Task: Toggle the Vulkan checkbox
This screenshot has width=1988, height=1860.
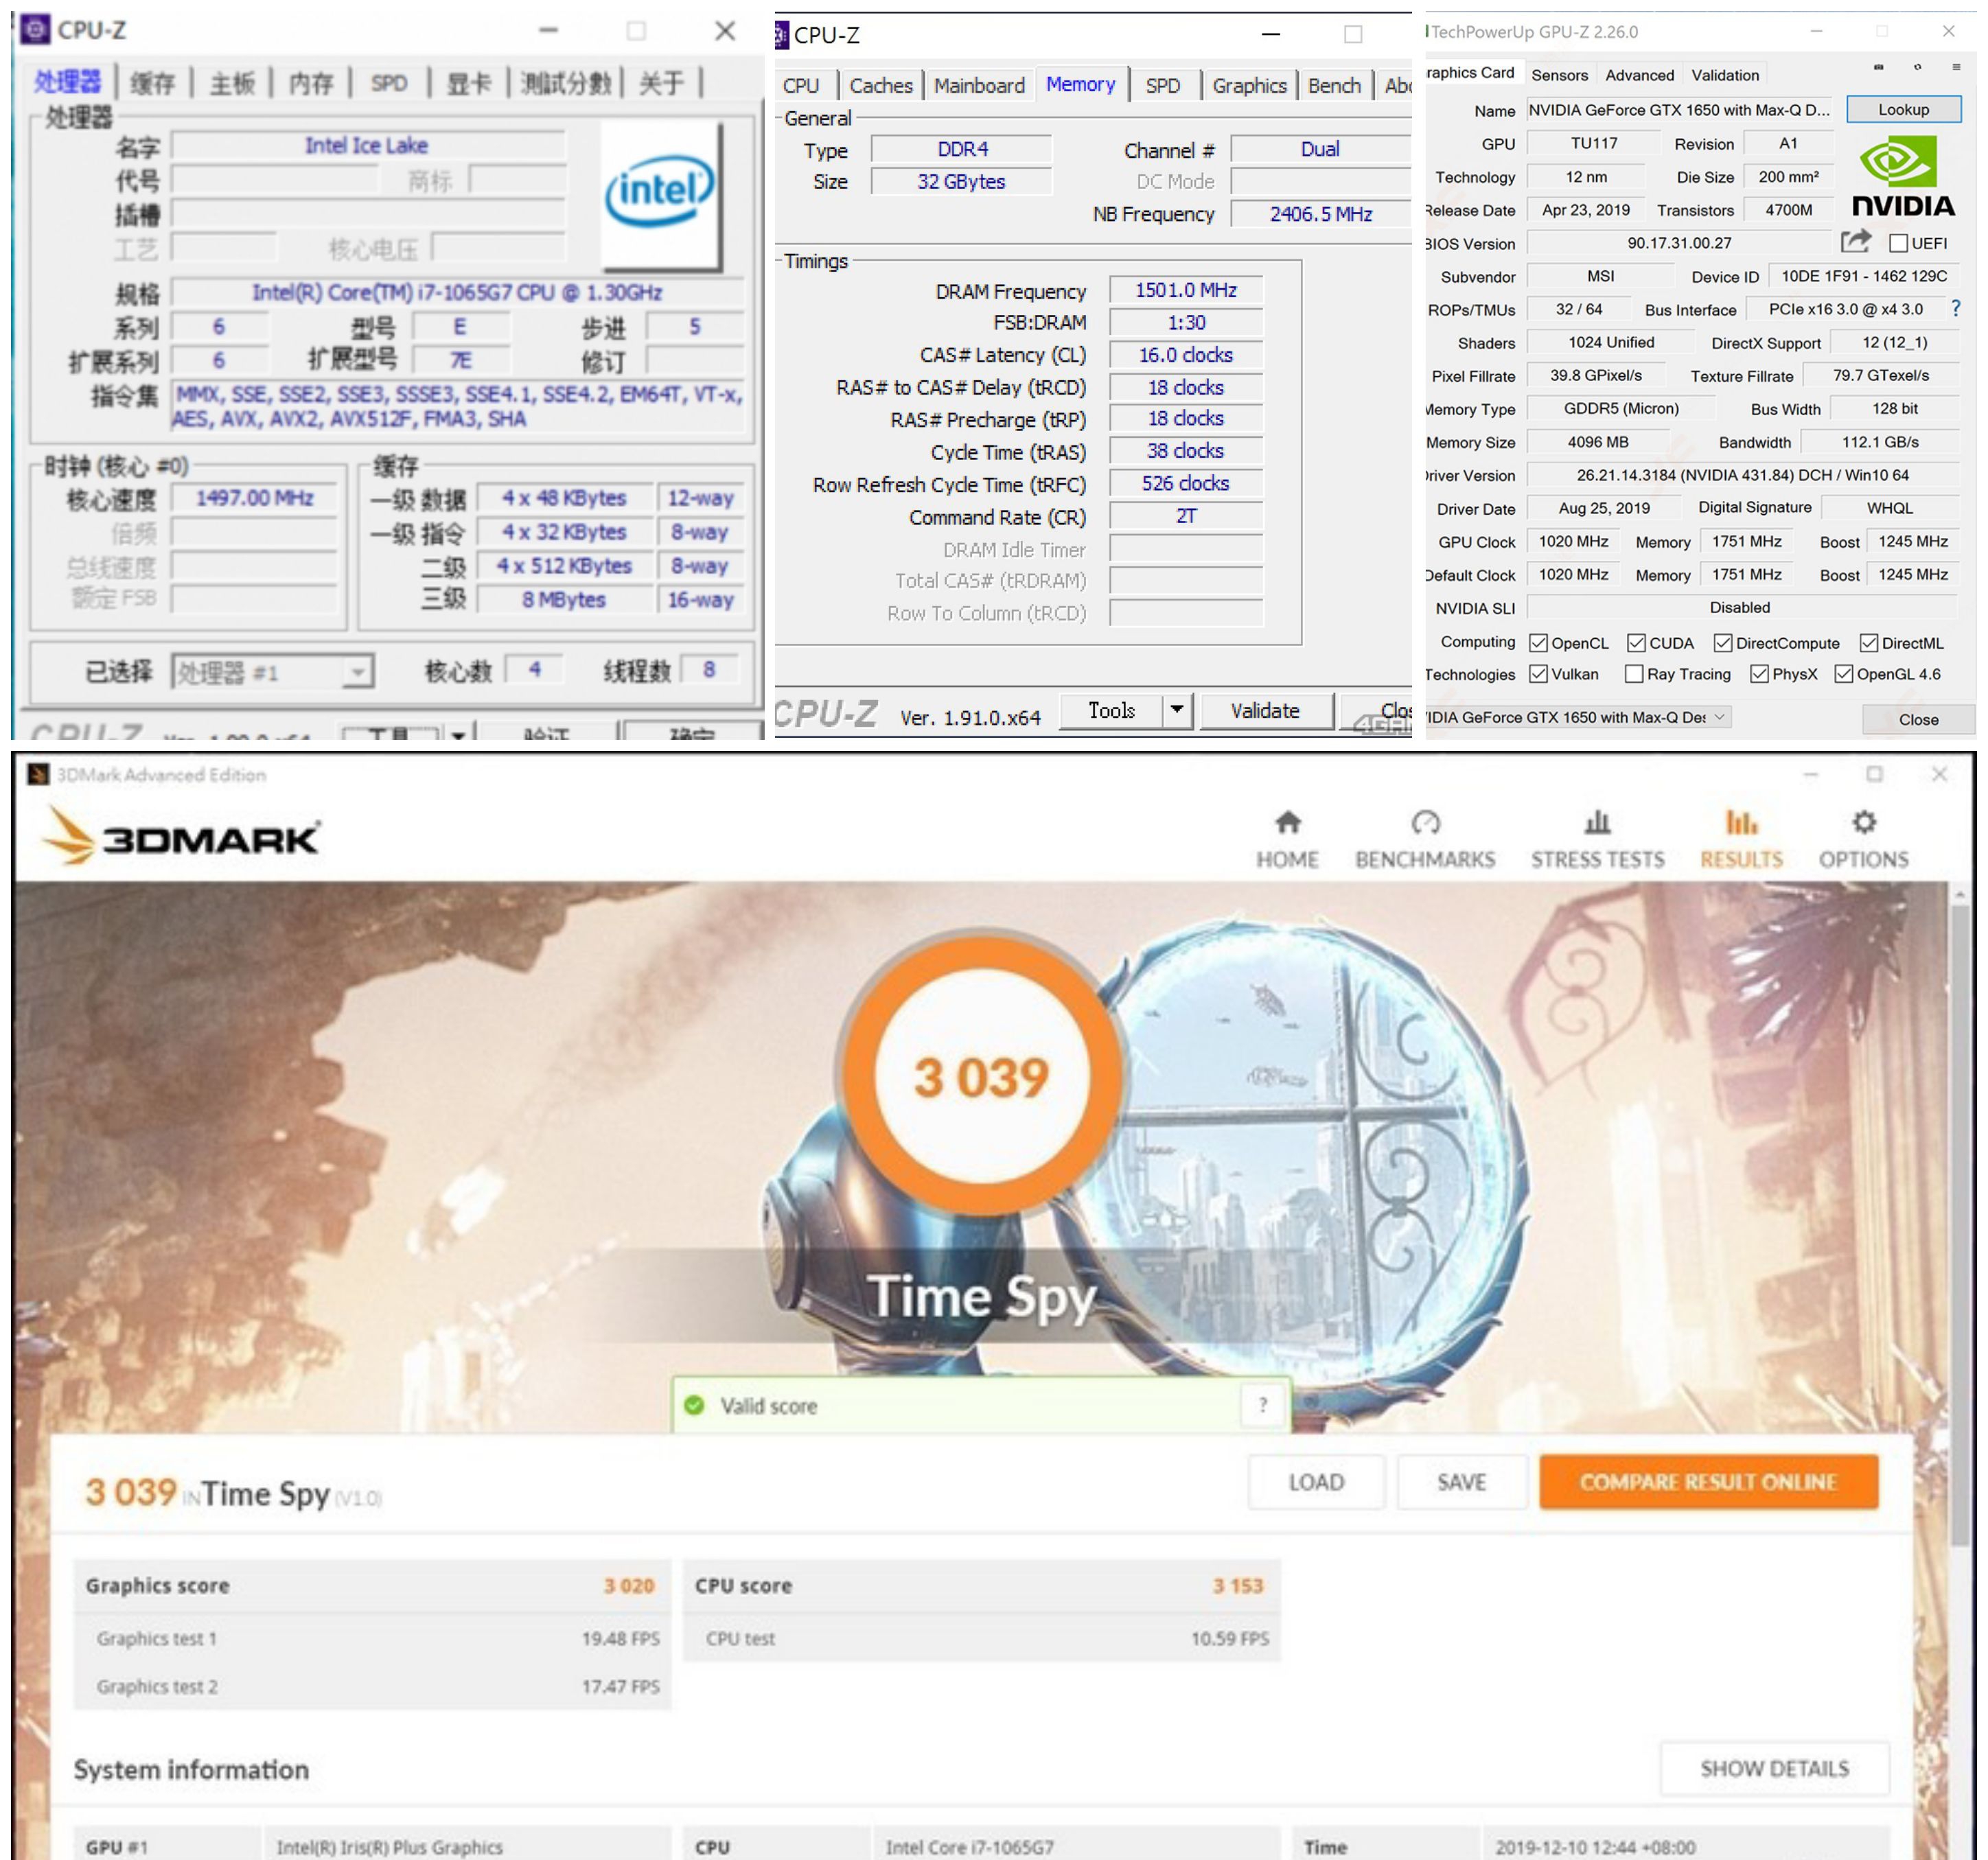Action: pos(1539,674)
